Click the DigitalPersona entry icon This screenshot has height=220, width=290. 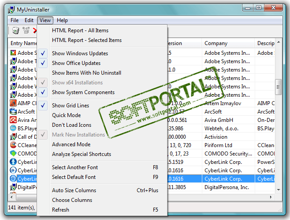(13, 187)
